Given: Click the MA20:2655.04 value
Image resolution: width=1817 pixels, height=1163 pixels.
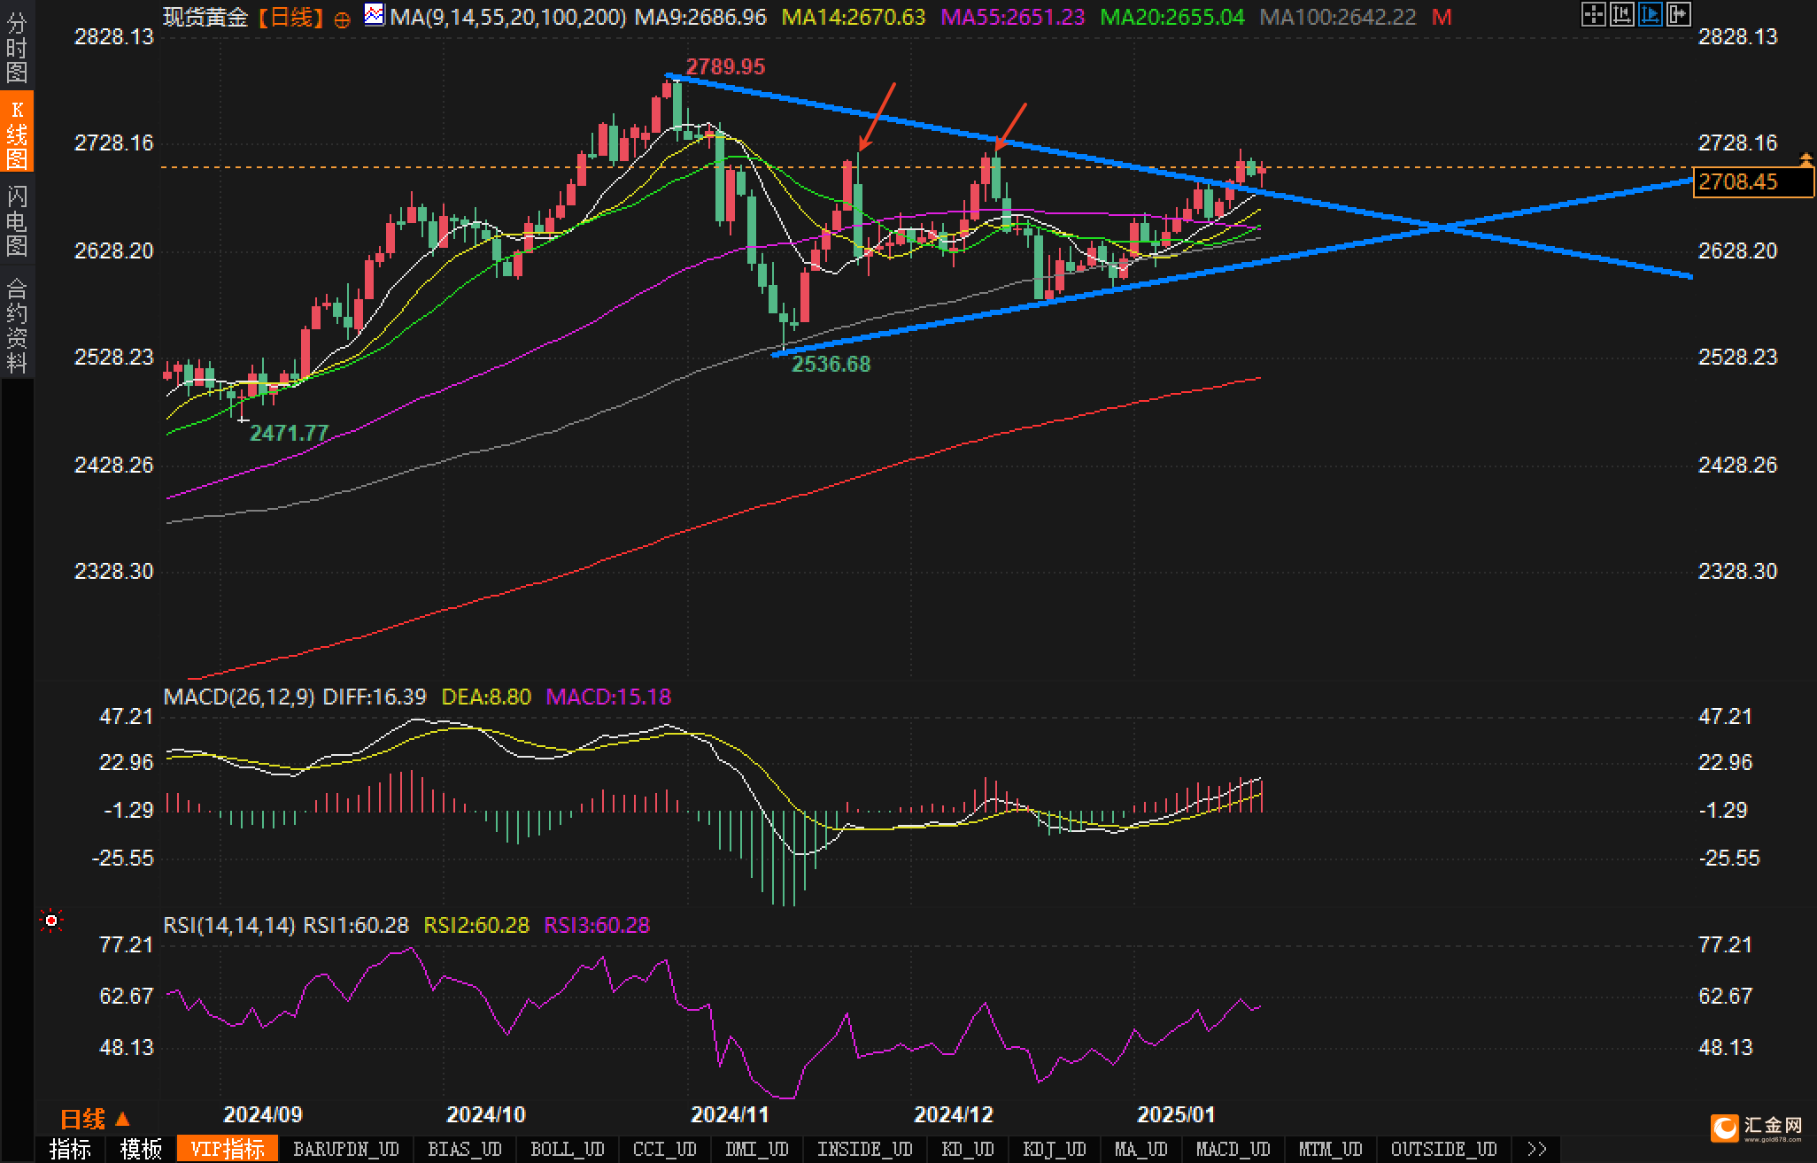Looking at the screenshot, I should pos(1171,17).
